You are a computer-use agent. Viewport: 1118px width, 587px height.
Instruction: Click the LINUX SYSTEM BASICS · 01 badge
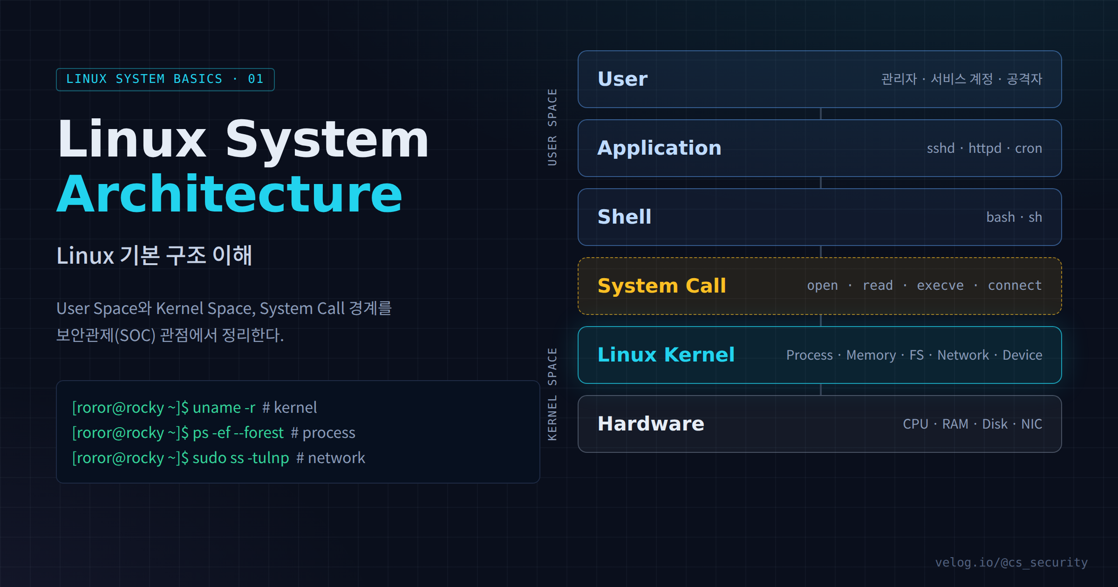coord(165,79)
